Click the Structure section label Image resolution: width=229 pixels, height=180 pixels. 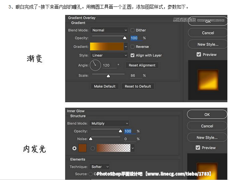tap(78, 116)
